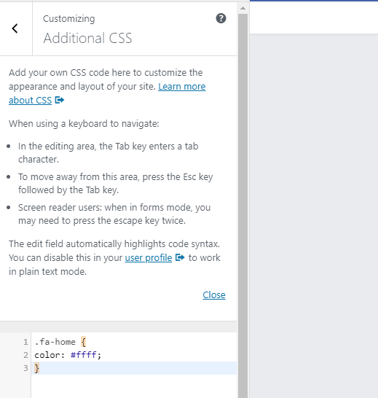Click empty area of the CSS editor
This screenshot has height=398, width=378.
pyautogui.click(x=134, y=386)
